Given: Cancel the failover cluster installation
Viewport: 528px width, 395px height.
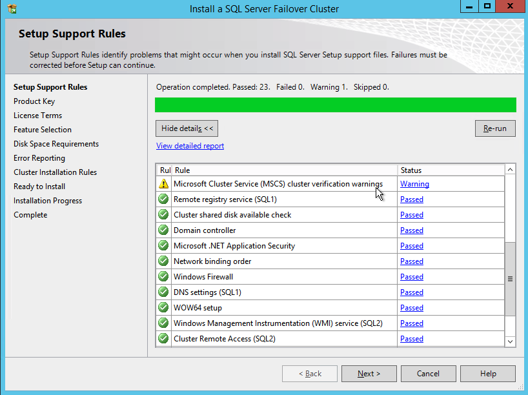Looking at the screenshot, I should tap(428, 374).
